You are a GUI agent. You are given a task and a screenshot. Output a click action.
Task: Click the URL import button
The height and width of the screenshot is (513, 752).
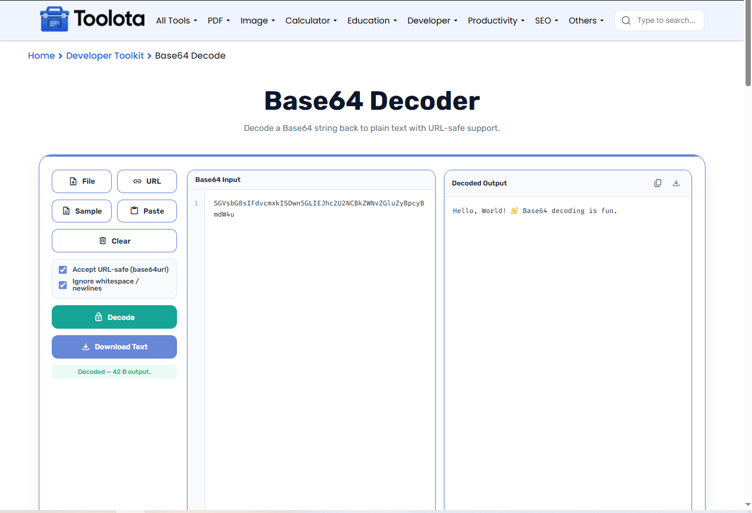[147, 181]
